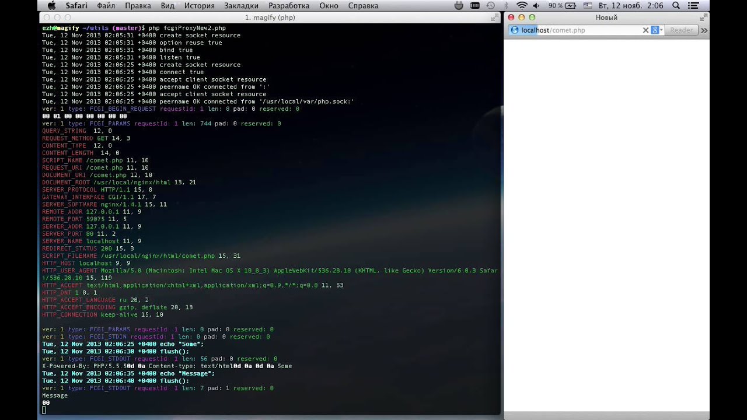747x420 pixels.
Task: Open the История menu
Action: (199, 5)
